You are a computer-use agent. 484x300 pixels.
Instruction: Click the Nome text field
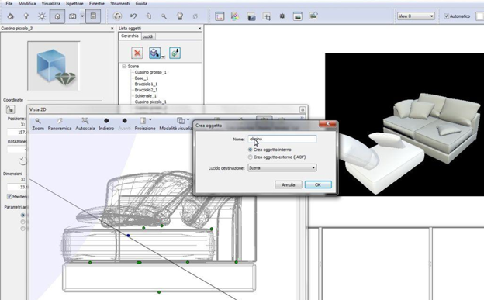tap(282, 139)
